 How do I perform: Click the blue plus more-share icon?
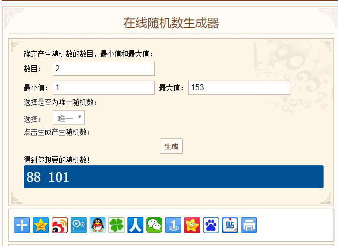(x=22, y=225)
